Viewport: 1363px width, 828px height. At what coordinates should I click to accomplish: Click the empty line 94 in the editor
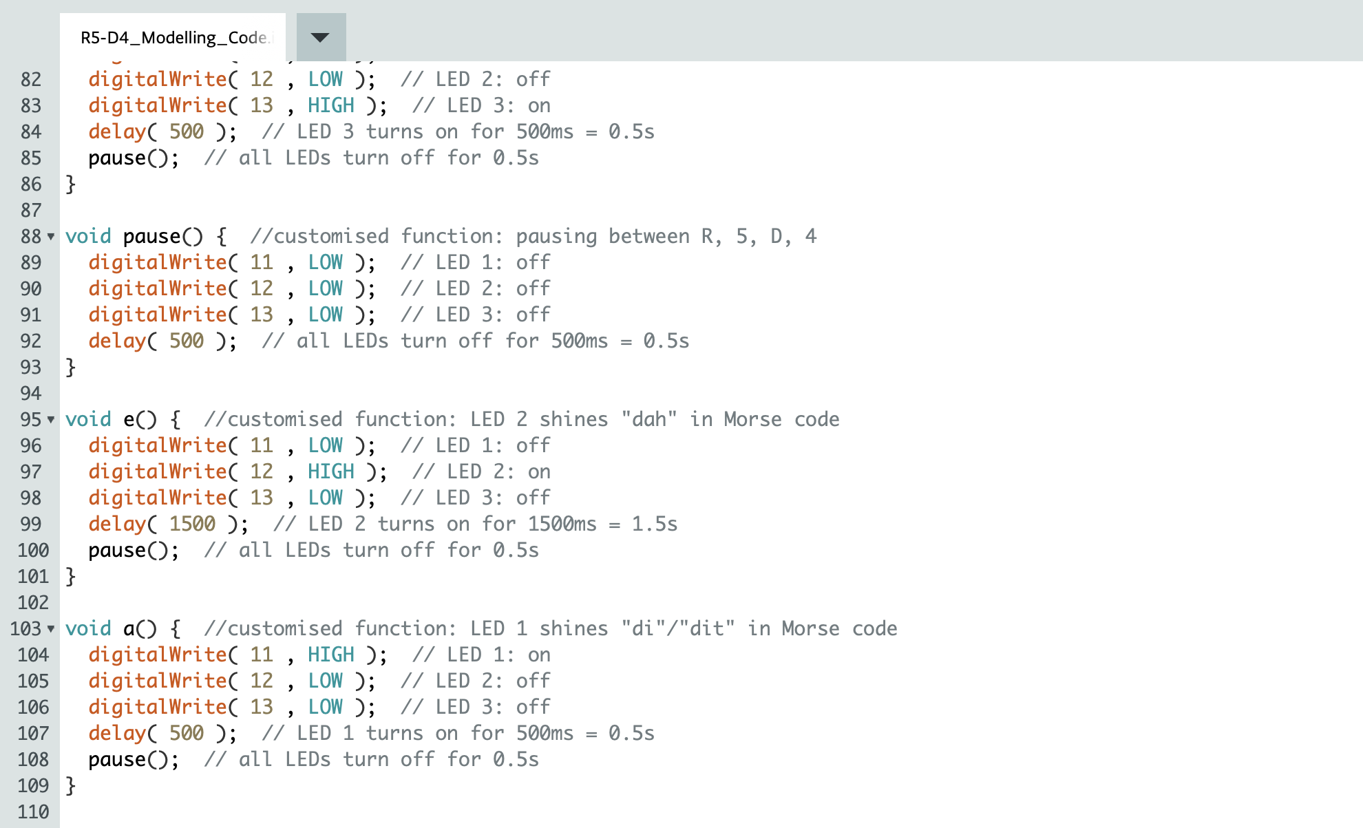(711, 394)
